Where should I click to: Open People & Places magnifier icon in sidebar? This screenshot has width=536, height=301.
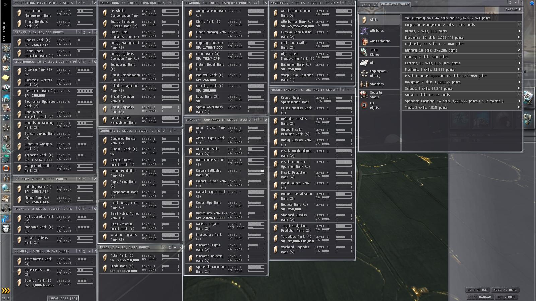(6, 58)
